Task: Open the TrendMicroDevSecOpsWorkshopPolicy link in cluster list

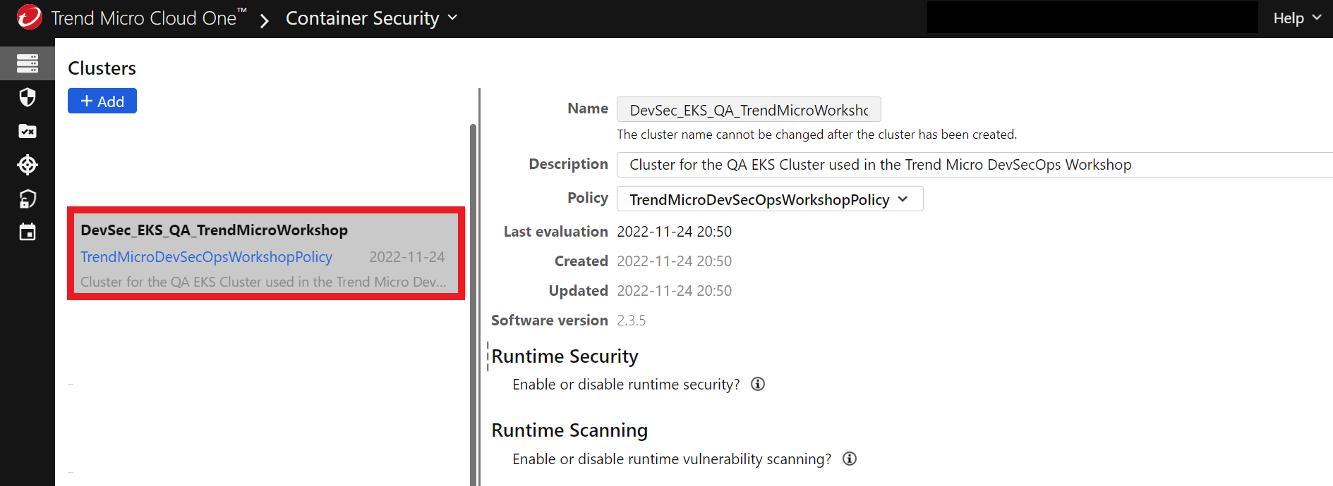Action: coord(206,256)
